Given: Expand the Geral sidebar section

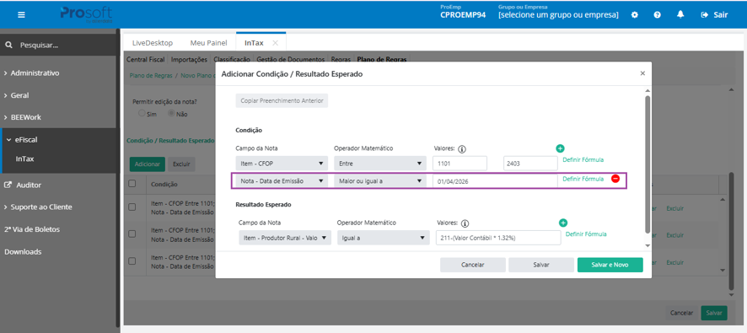Looking at the screenshot, I should tap(16, 95).
